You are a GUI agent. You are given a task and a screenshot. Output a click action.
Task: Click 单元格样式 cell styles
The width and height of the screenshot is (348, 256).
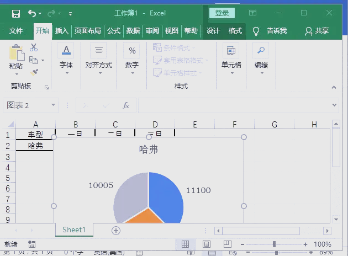click(x=177, y=73)
